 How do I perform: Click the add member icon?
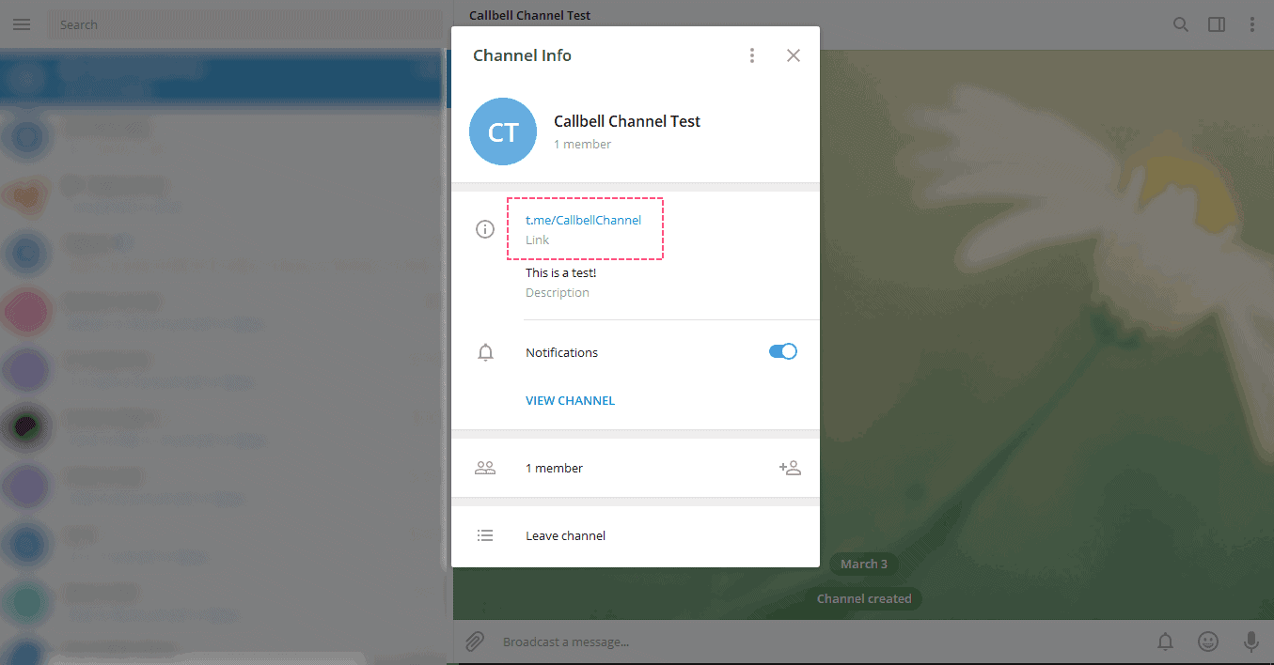click(x=790, y=468)
